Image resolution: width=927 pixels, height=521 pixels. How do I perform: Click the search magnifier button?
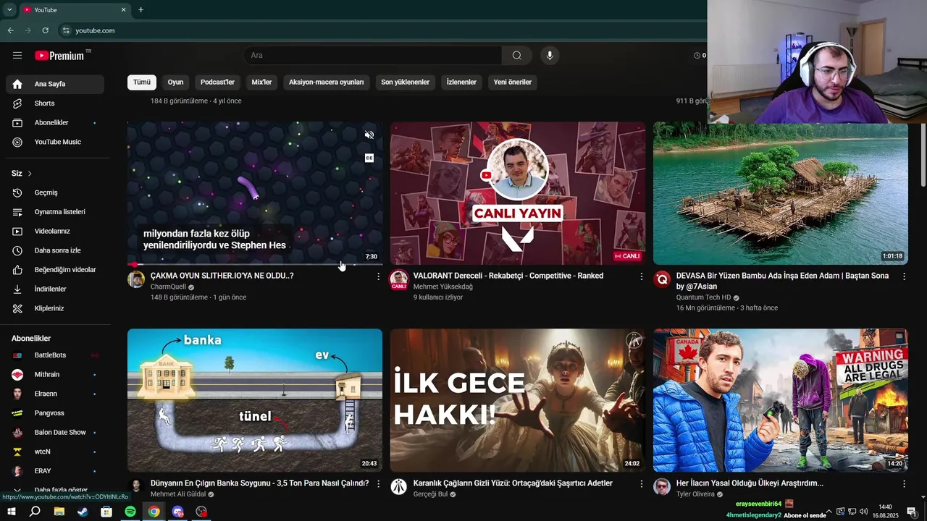pyautogui.click(x=516, y=56)
